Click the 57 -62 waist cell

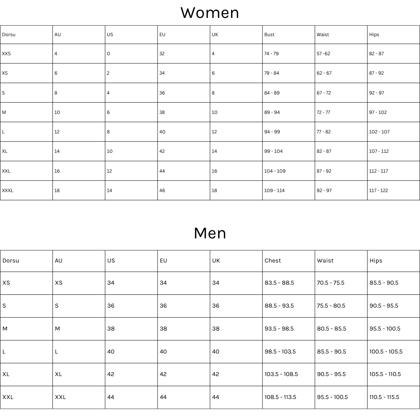[323, 54]
